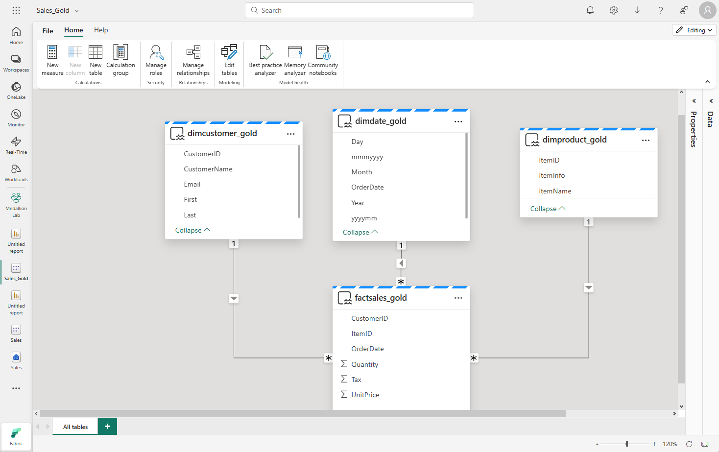Open the Medallion Lab sidebar item
719x452 pixels.
click(x=16, y=202)
